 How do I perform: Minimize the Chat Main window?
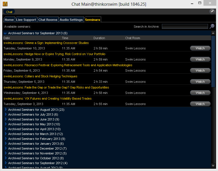[x=192, y=3]
